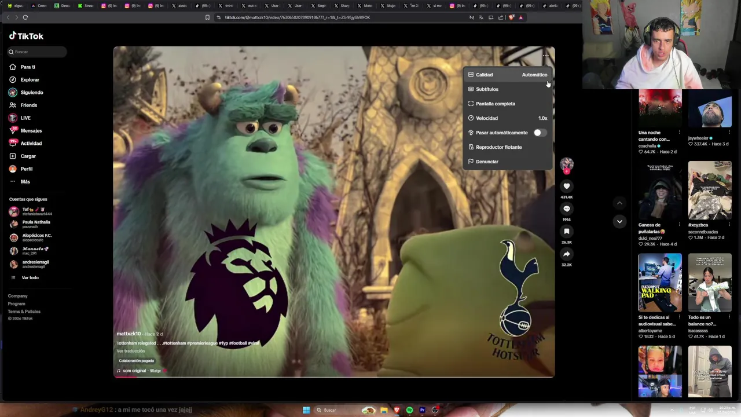Open Windows Start button
Image resolution: width=741 pixels, height=417 pixels.
click(306, 410)
